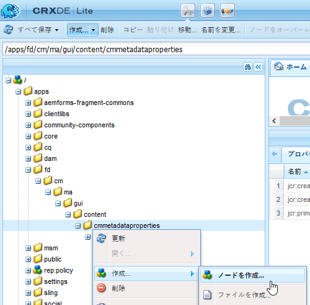This screenshot has width=310, height=305.
Task: Click すべて保存 save all button
Action: [34, 30]
